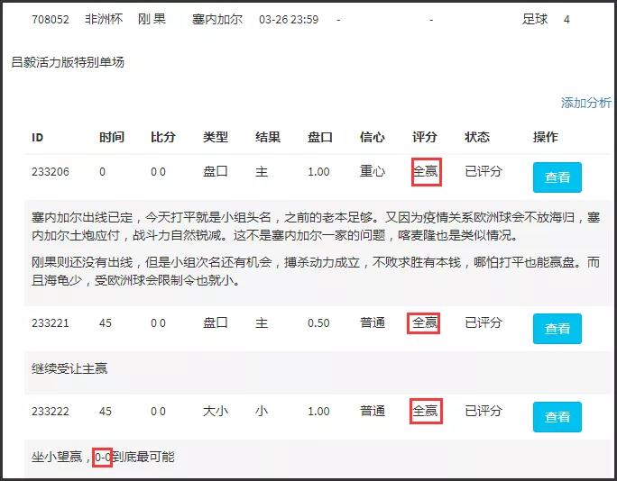Click away team 塞内加尔

pyautogui.click(x=217, y=19)
